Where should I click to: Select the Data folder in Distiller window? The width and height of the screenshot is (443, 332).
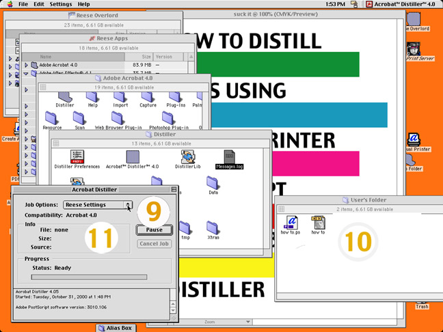(213, 185)
